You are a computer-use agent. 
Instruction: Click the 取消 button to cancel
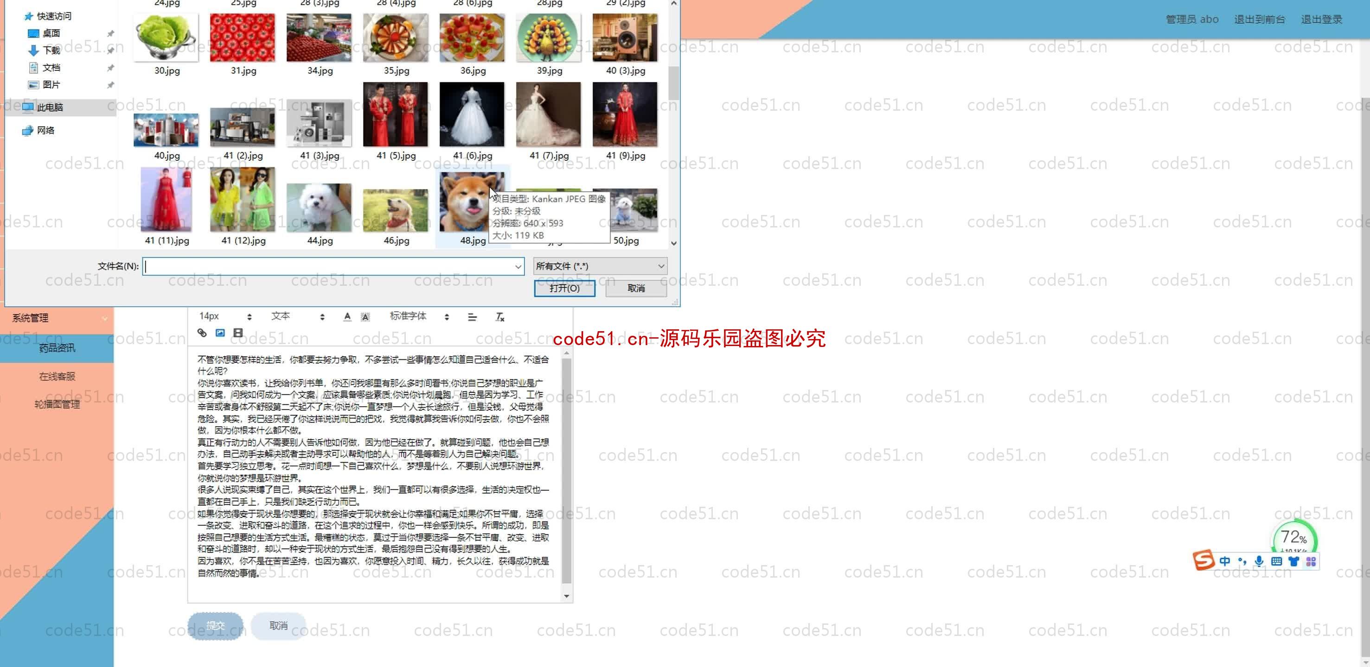click(x=636, y=287)
